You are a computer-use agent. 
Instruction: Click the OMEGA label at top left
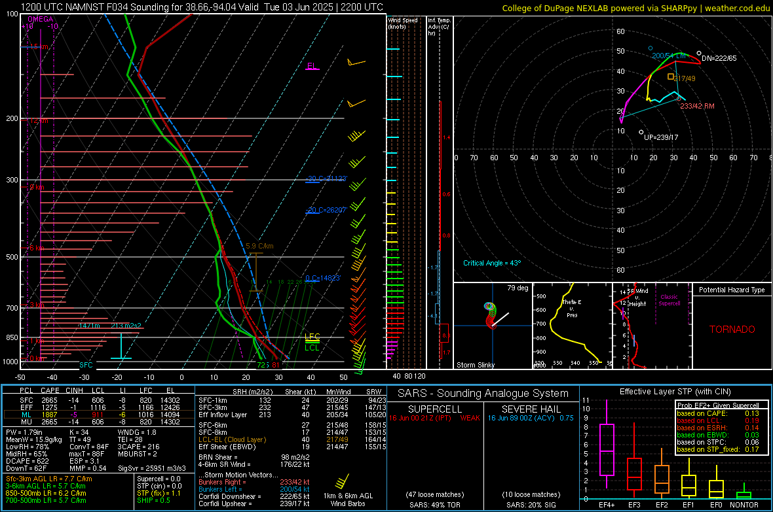pos(41,19)
